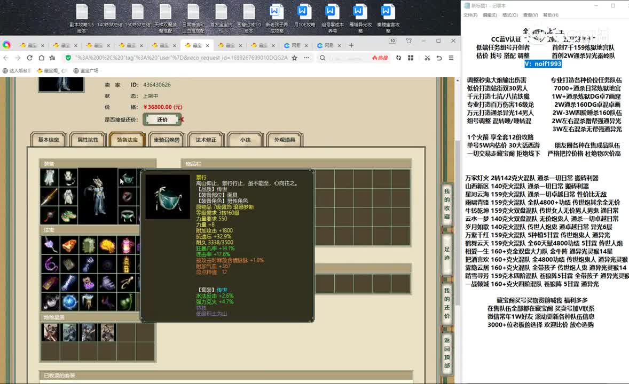Open the Notepad 文件(F) menu
Image resolution: width=629 pixels, height=384 pixels.
coord(470,15)
